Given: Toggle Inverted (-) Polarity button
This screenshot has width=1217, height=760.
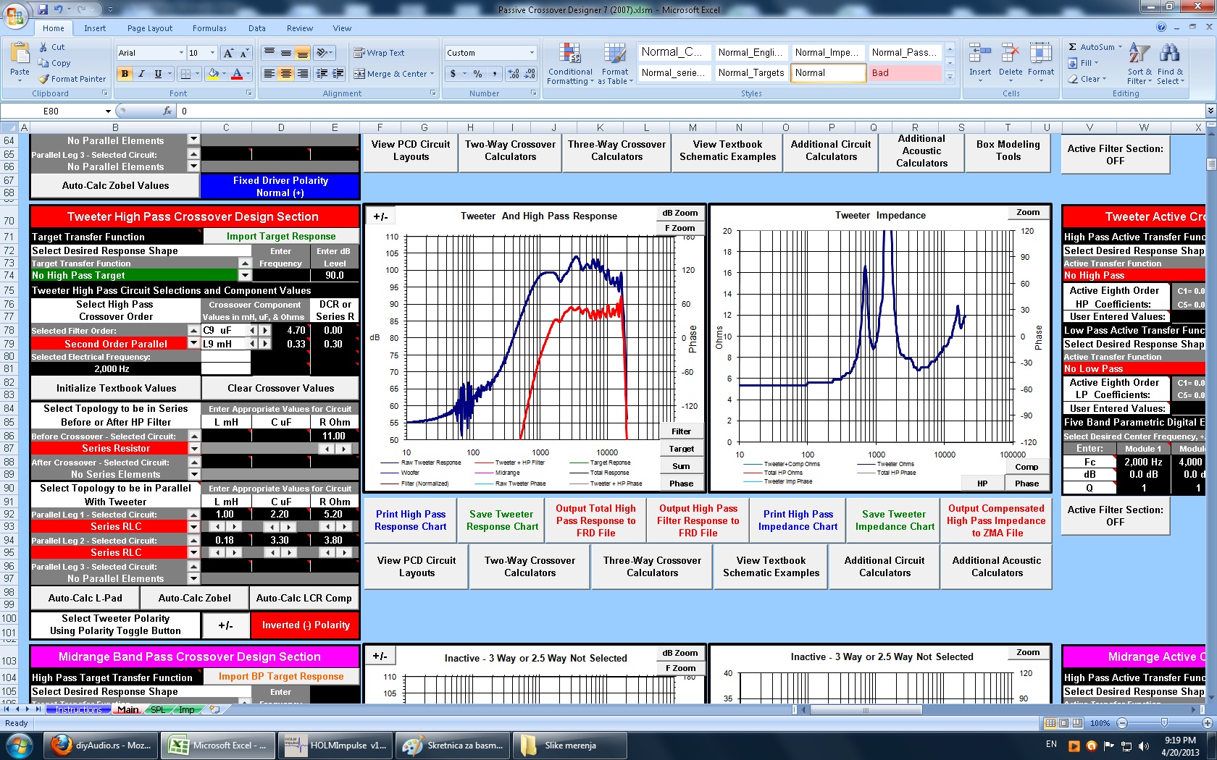Looking at the screenshot, I should [x=306, y=625].
